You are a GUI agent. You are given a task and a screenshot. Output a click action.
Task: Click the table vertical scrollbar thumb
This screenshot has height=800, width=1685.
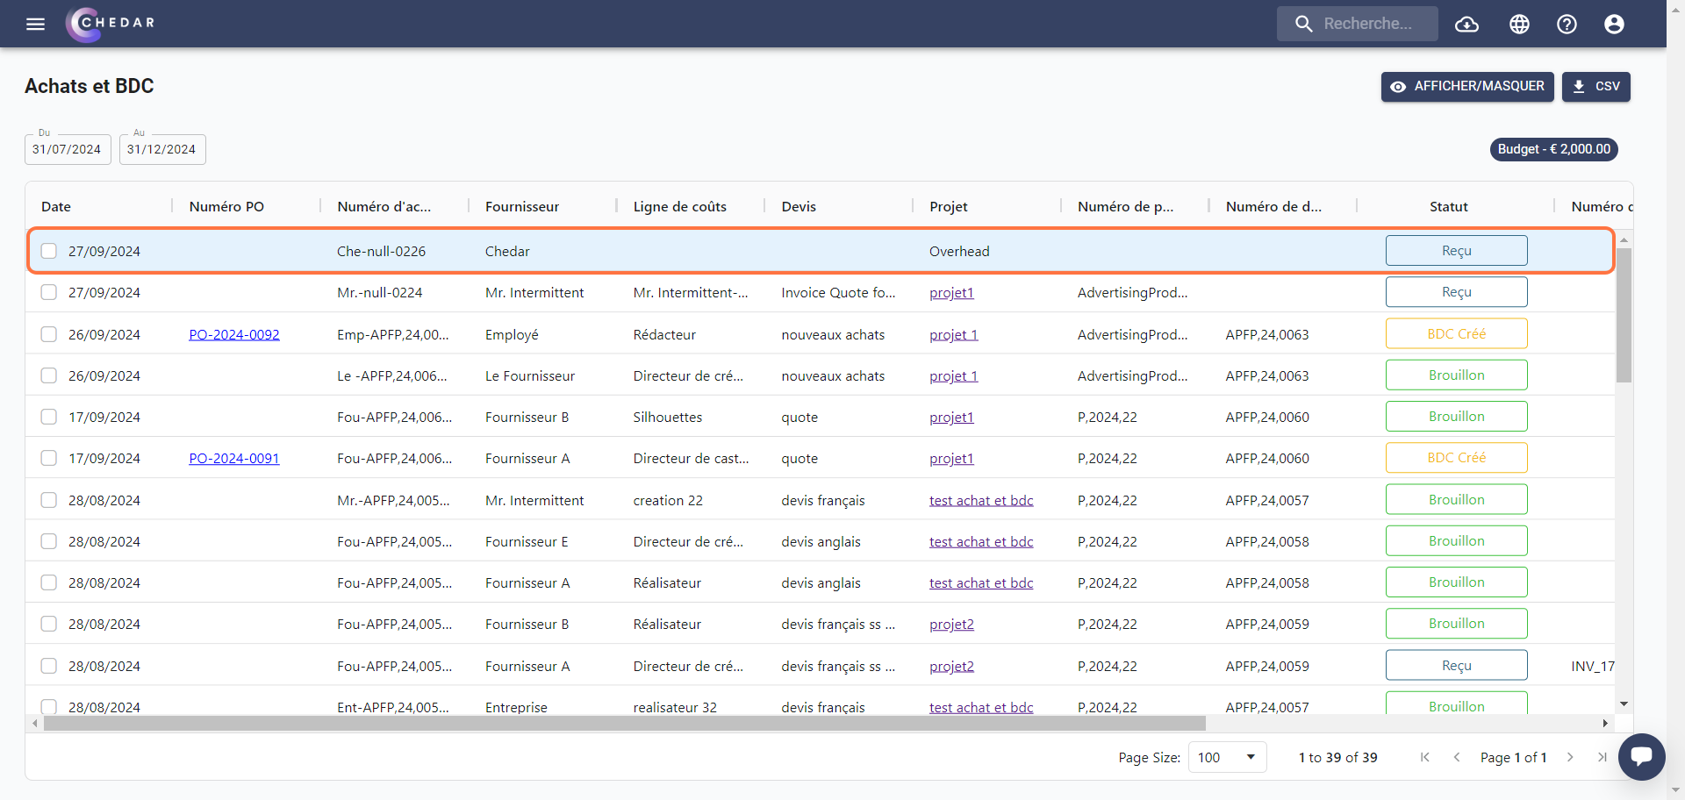pyautogui.click(x=1624, y=316)
